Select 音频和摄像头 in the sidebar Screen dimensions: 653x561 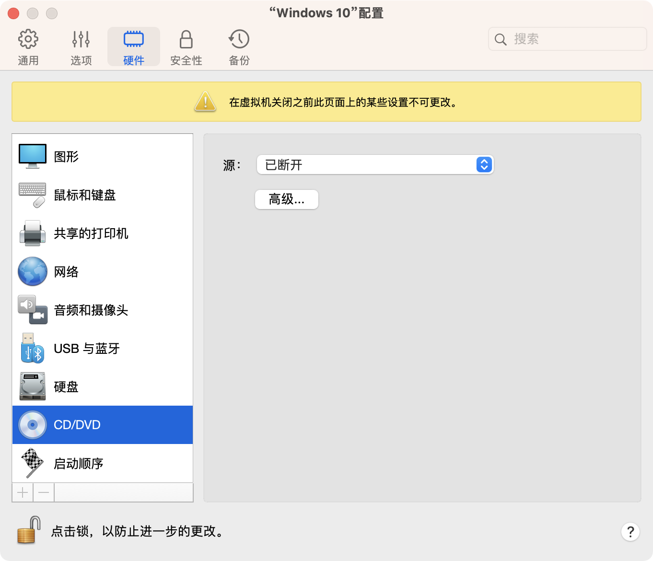(103, 310)
